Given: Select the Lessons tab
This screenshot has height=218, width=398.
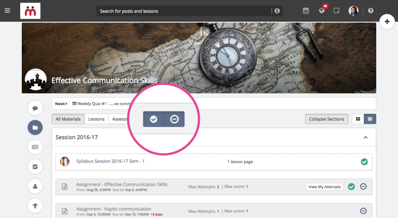Looking at the screenshot, I should point(96,119).
